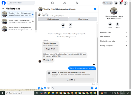Screen dimensions: 131x95
Task: Open File Explorer from taskbar
Action: point(53,93)
